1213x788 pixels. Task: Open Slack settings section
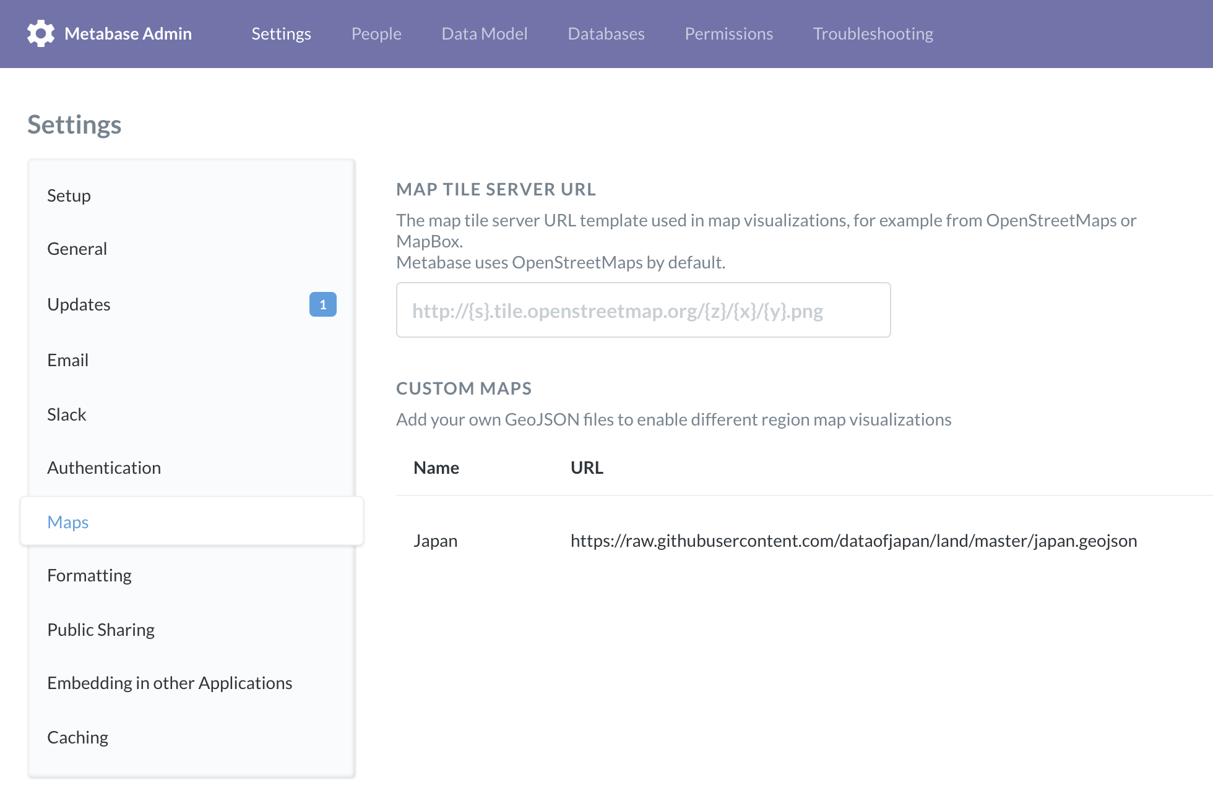(66, 414)
